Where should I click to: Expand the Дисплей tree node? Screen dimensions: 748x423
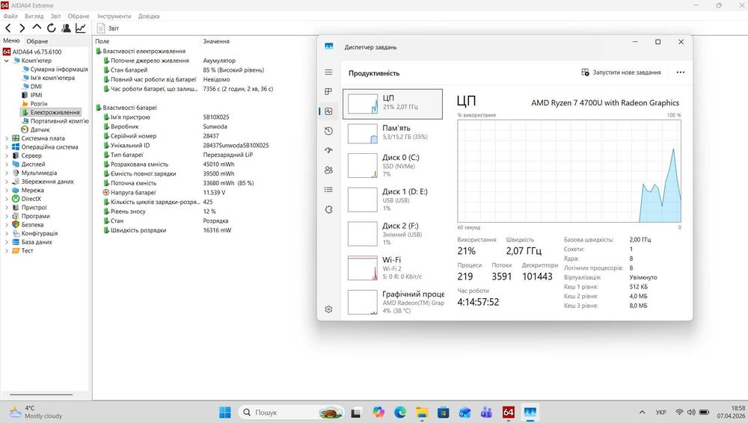(x=7, y=164)
